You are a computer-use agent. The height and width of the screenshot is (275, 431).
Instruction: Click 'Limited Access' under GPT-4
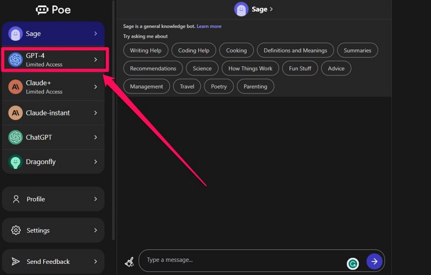click(44, 65)
